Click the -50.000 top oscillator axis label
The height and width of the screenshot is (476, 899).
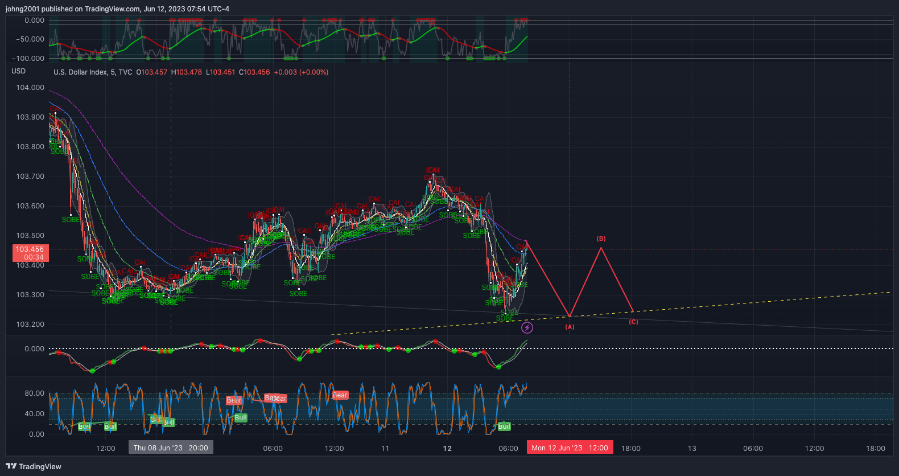click(31, 39)
